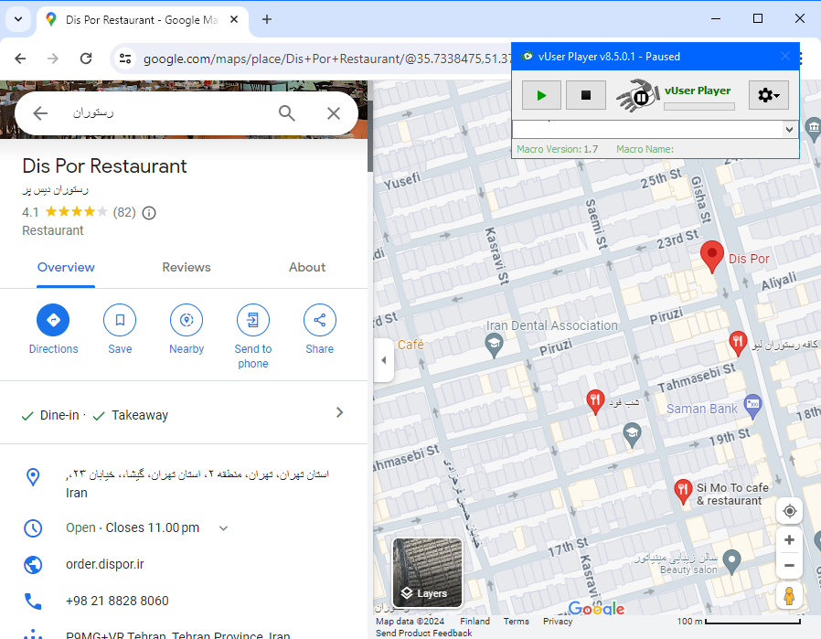821x639 pixels.
Task: Expand opening hours dropdown arrow
Action: pyautogui.click(x=224, y=528)
